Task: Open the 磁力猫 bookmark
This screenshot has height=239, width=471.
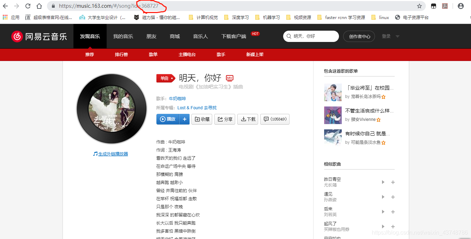Action: [x=157, y=17]
